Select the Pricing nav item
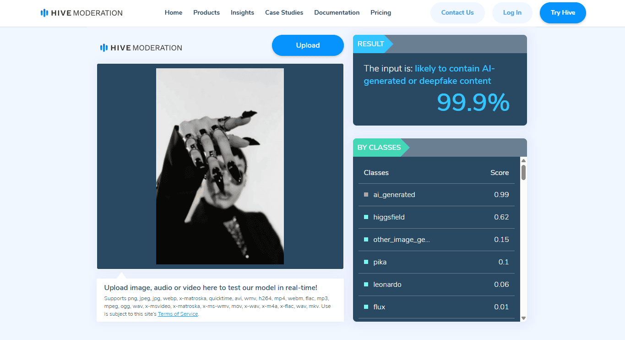Screen dimensions: 625x340 381,13
